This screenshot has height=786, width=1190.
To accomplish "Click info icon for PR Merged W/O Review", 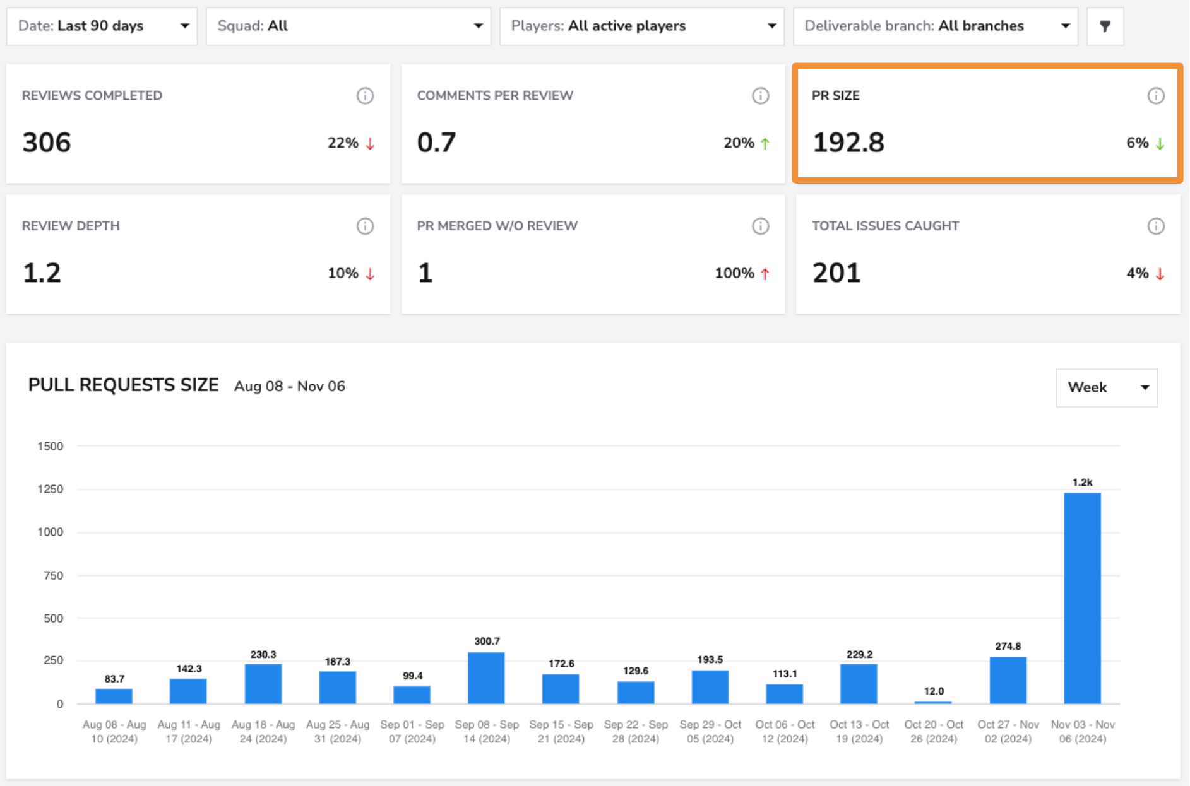I will (760, 226).
